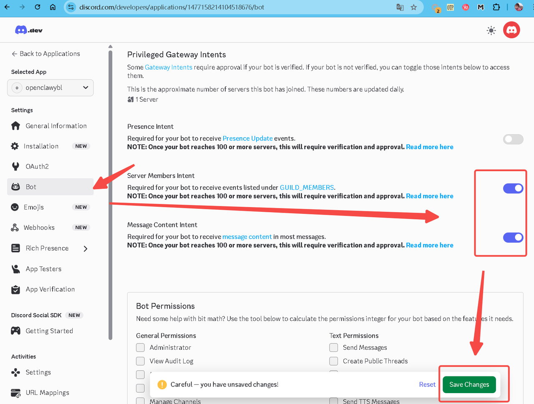Click the 1 Server count text
This screenshot has height=404, width=534.
point(146,99)
